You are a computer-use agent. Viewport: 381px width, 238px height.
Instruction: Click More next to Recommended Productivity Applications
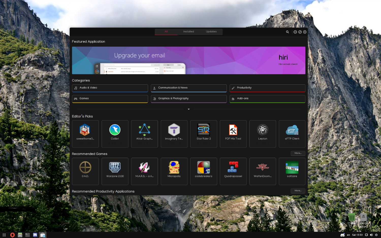coord(298,191)
